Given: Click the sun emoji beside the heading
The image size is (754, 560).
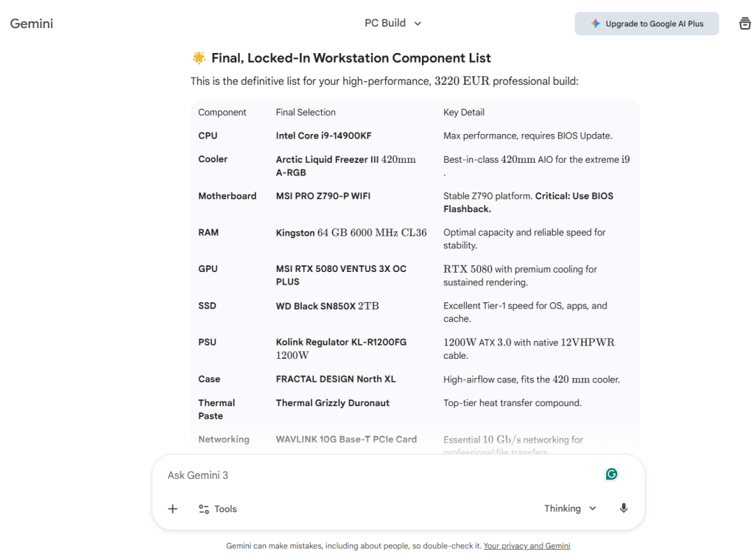Looking at the screenshot, I should [x=198, y=57].
